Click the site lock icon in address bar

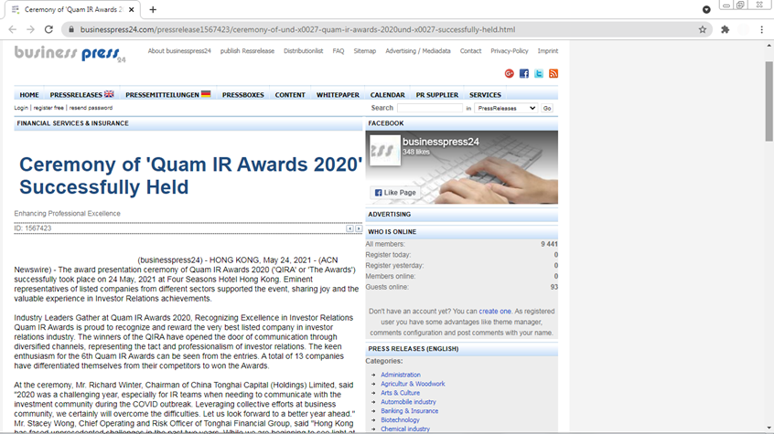coord(71,29)
